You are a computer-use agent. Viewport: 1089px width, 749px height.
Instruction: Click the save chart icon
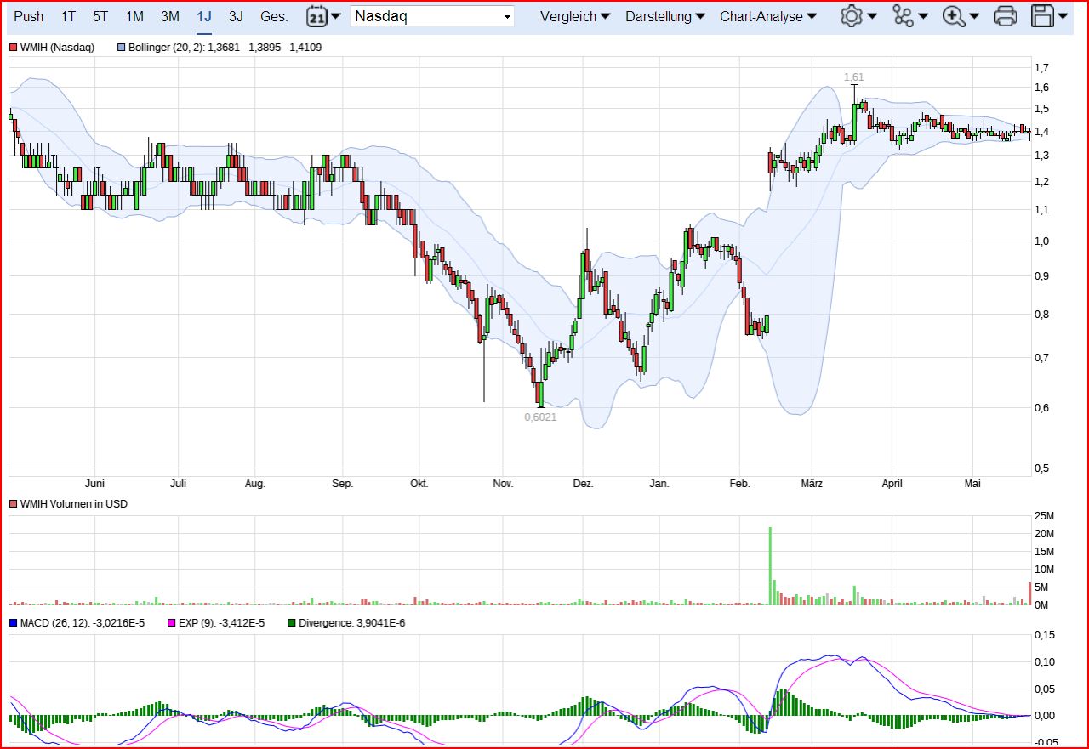pyautogui.click(x=1044, y=15)
